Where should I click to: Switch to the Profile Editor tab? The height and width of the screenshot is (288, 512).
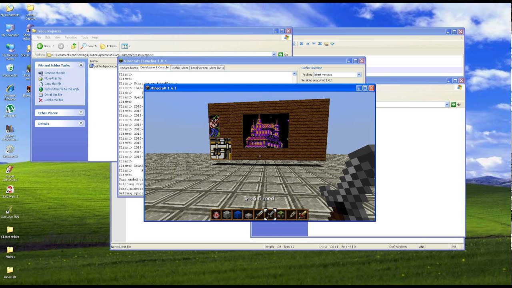(x=180, y=68)
